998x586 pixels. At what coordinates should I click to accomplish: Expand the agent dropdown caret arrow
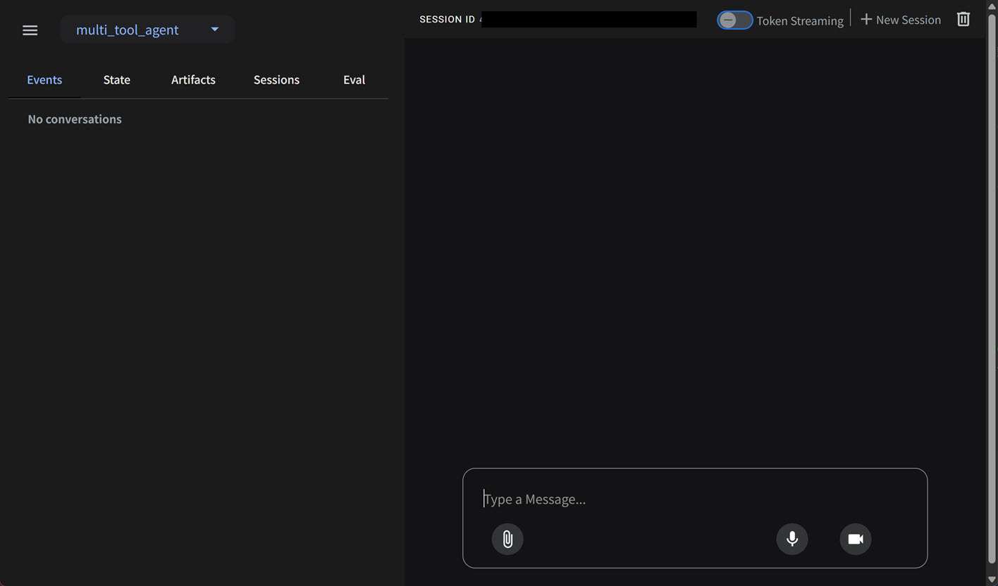click(214, 29)
